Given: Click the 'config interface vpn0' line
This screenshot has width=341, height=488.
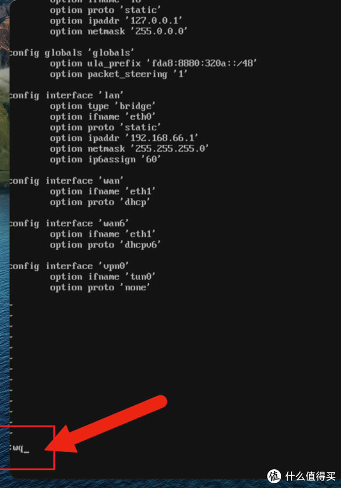Looking at the screenshot, I should click(69, 266).
